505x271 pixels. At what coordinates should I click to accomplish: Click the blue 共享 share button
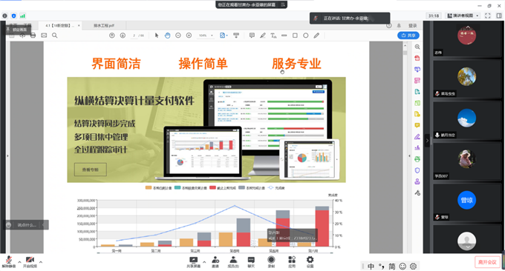[408, 36]
